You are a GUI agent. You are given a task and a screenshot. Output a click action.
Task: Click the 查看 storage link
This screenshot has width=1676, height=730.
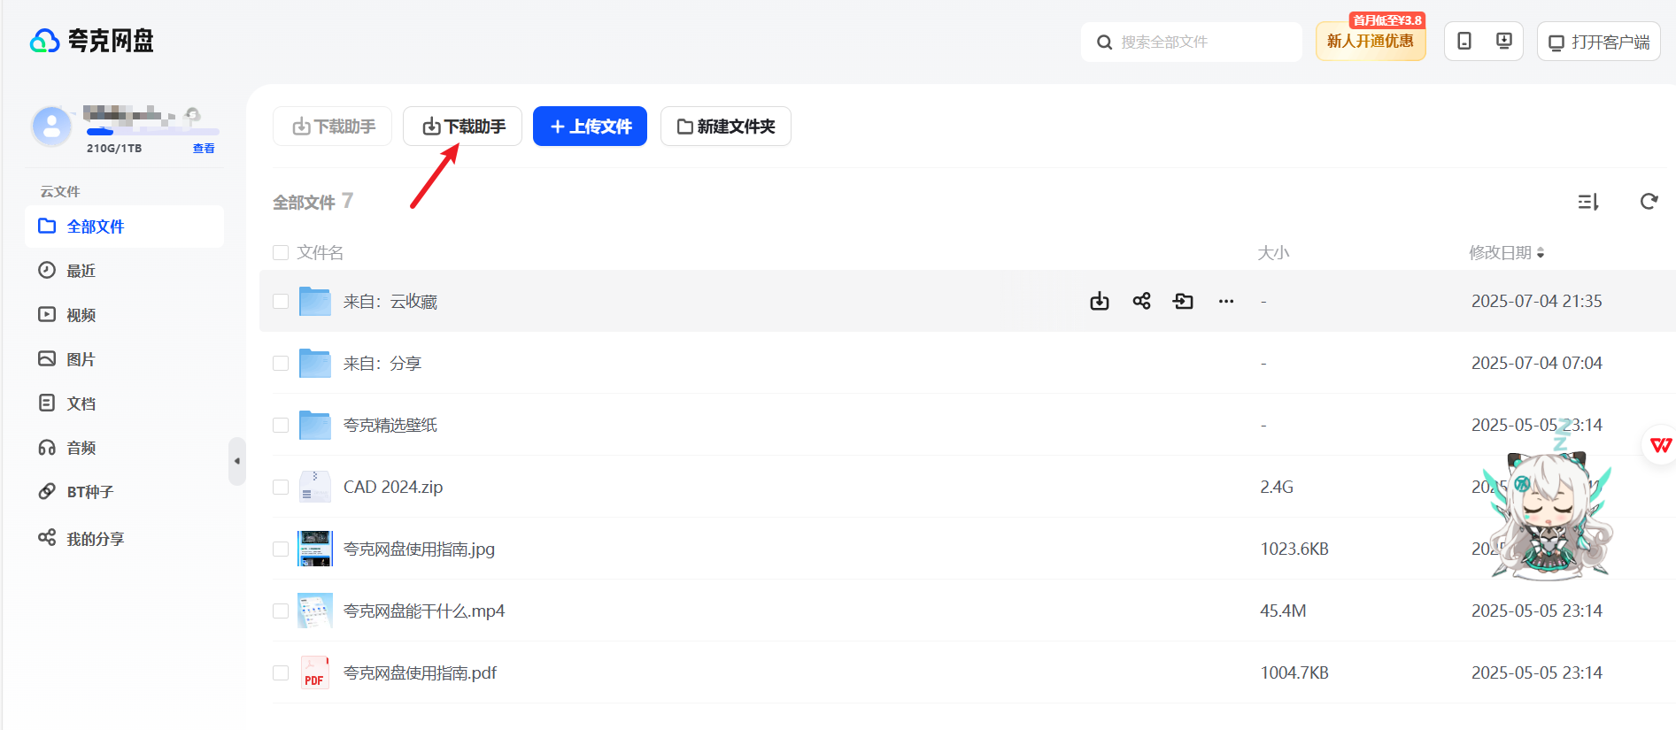click(204, 149)
